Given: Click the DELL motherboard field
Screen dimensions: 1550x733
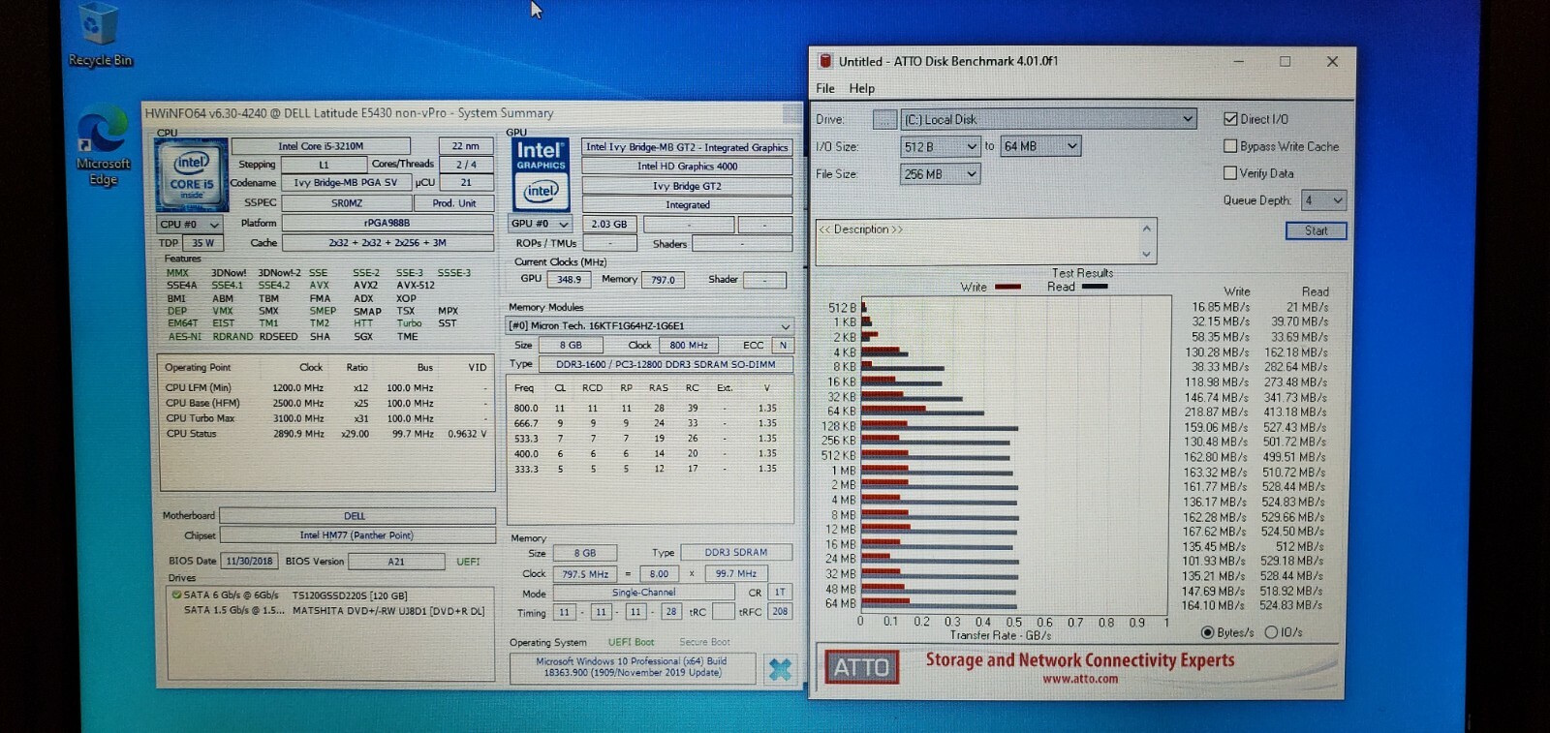Looking at the screenshot, I should click(x=356, y=516).
